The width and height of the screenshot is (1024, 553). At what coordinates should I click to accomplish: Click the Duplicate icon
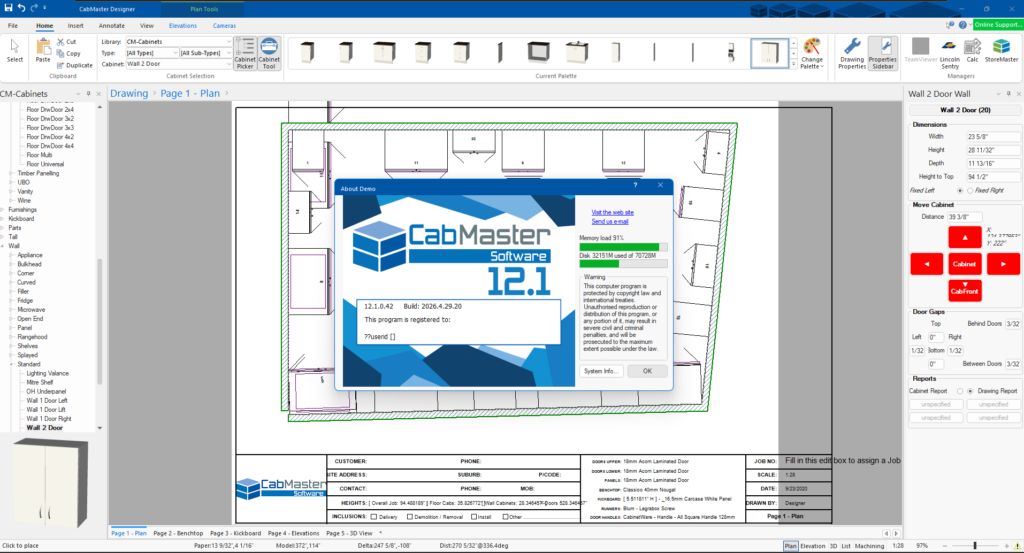pos(60,65)
